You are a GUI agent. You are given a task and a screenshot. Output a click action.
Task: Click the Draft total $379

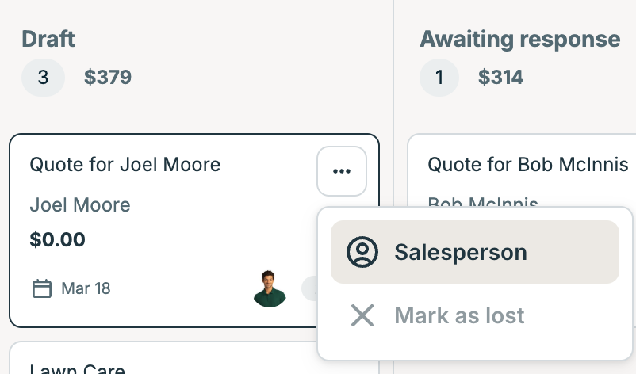[108, 78]
